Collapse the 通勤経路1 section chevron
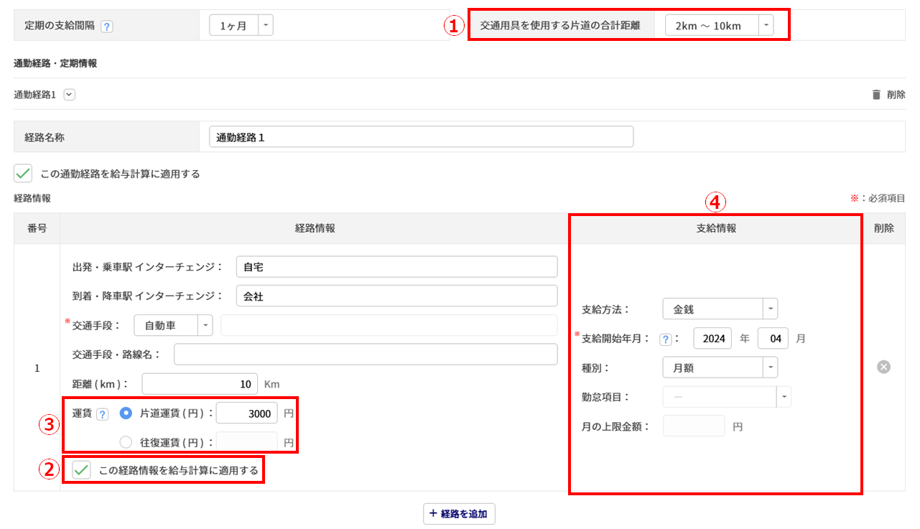920x529 pixels. click(x=69, y=94)
